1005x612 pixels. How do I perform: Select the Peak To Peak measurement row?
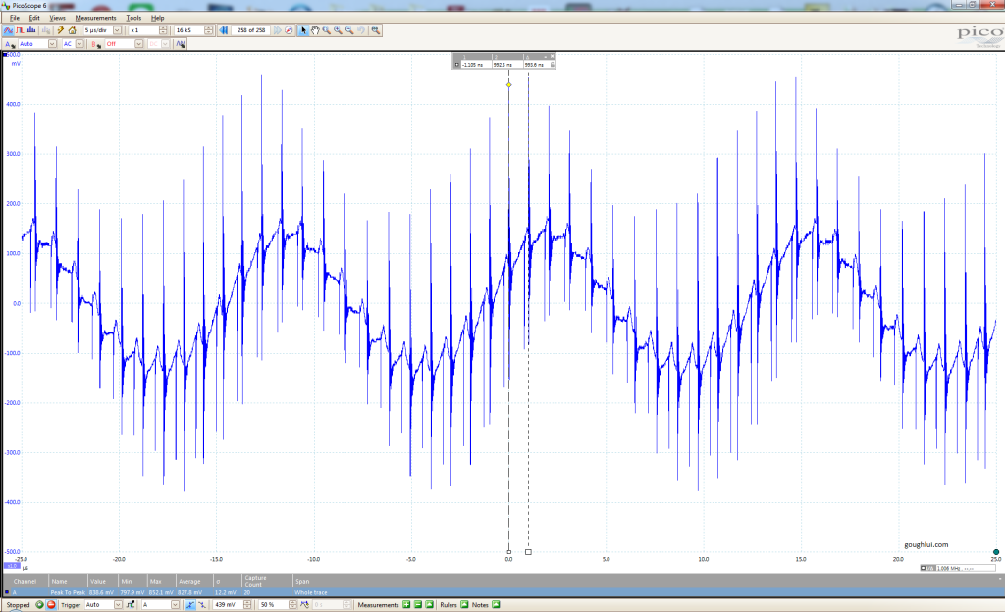point(502,592)
